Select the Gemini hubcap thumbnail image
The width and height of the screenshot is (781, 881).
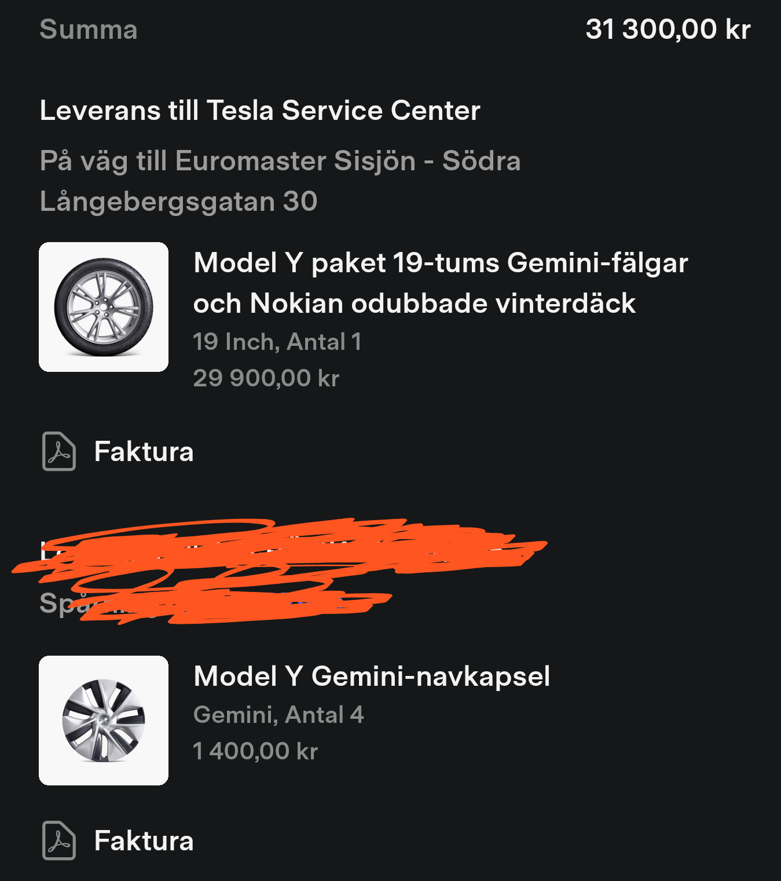[104, 721]
